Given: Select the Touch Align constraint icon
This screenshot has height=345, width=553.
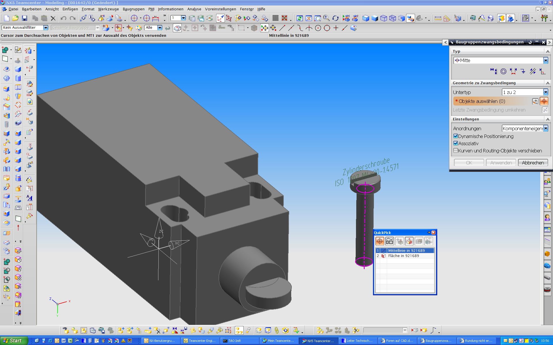Looking at the screenshot, I should pos(494,71).
